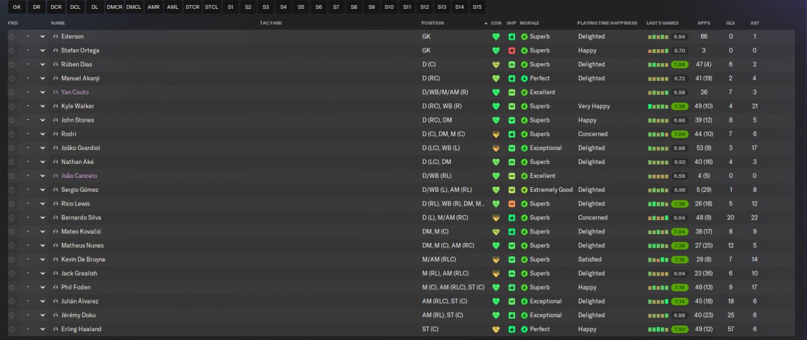Open Kevin De Bruyne's player name link
Screen dimensions: 807x340
[83, 259]
